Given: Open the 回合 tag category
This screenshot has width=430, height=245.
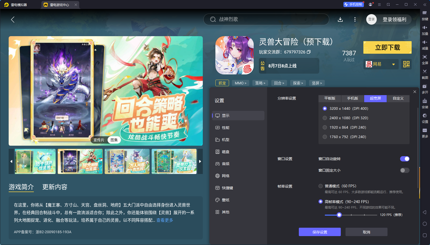Looking at the screenshot, I should [x=279, y=83].
